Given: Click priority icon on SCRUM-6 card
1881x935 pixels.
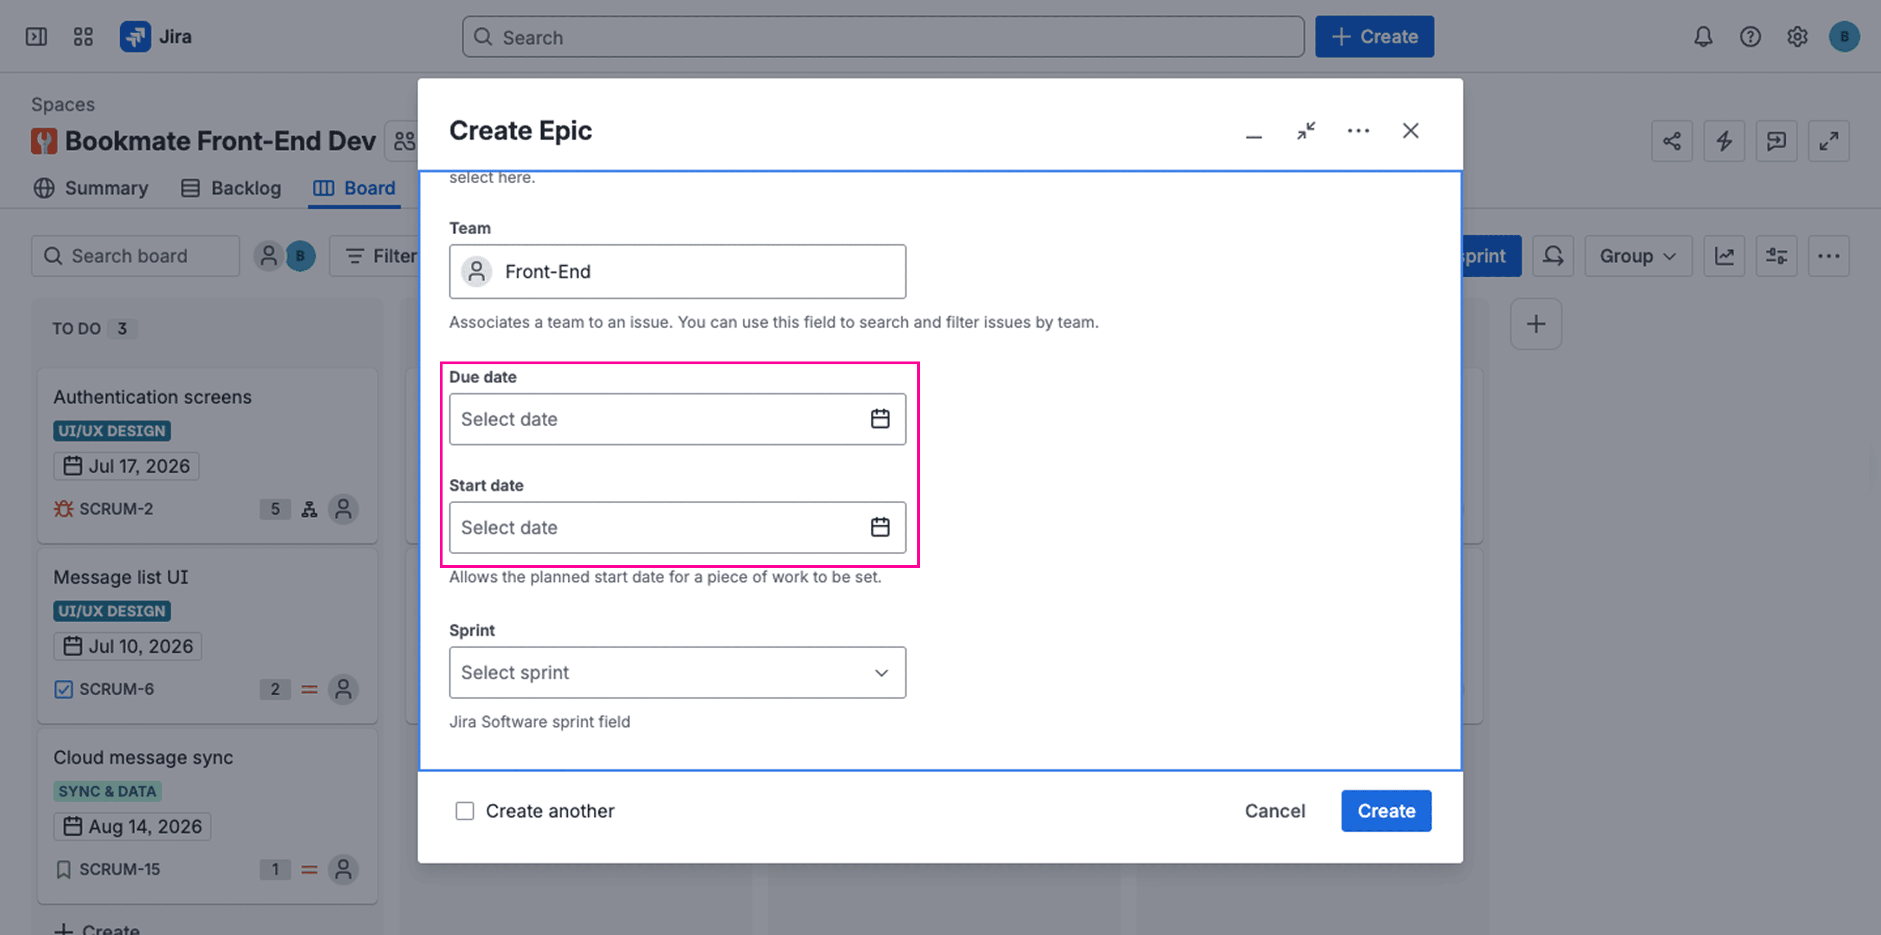Looking at the screenshot, I should (310, 689).
